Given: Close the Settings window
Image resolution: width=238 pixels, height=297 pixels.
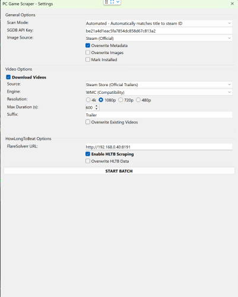Looking at the screenshot, I should pyautogui.click(x=232, y=4).
